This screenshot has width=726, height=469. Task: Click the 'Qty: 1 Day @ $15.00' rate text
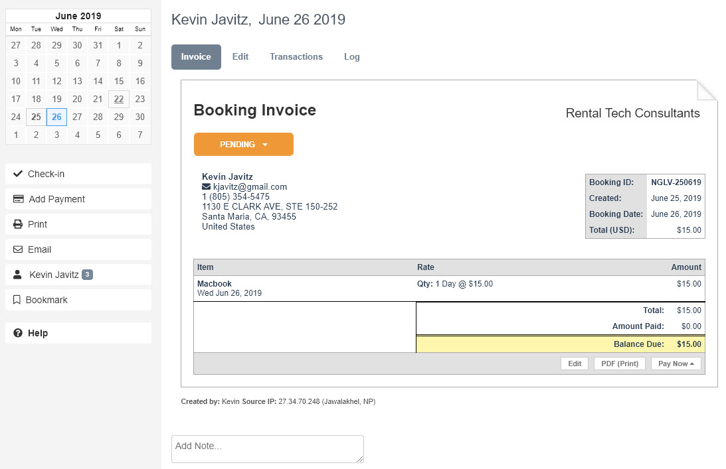[455, 283]
